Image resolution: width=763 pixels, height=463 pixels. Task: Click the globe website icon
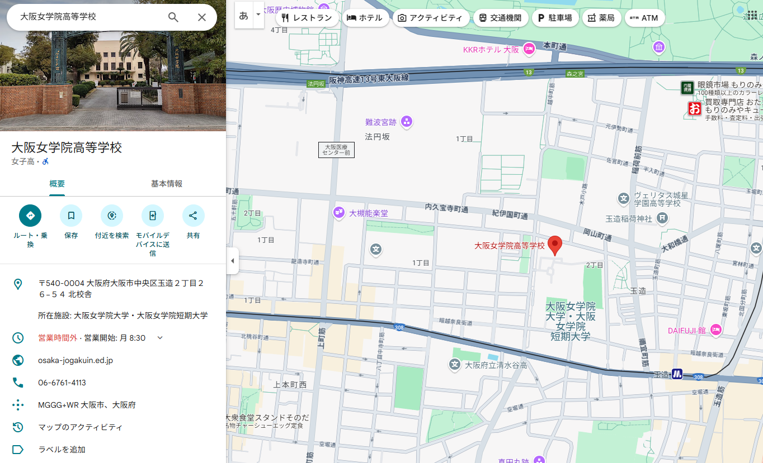tap(18, 360)
